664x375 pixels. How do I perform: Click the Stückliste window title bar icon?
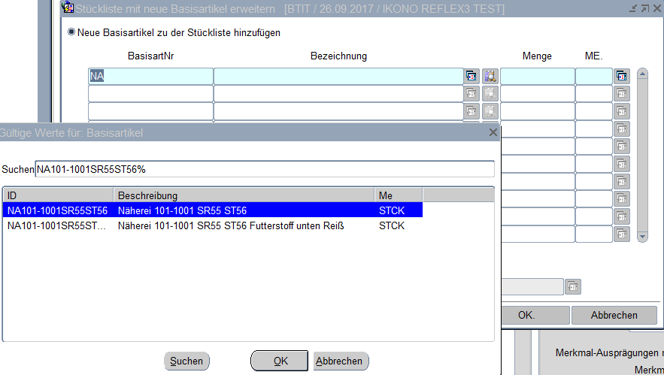68,8
